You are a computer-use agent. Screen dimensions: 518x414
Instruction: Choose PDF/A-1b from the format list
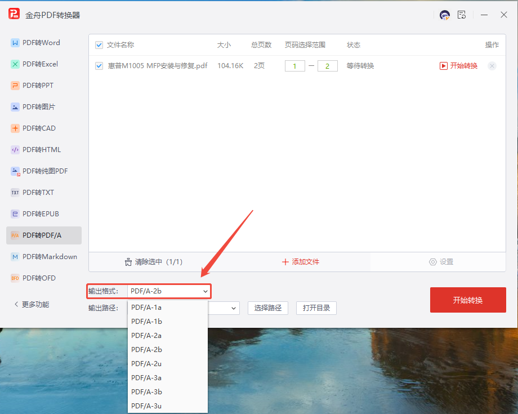point(168,322)
